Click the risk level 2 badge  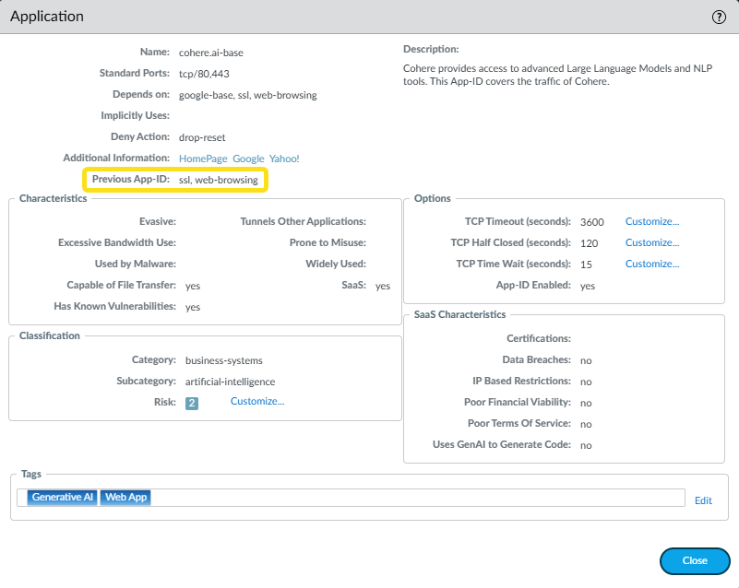(192, 403)
